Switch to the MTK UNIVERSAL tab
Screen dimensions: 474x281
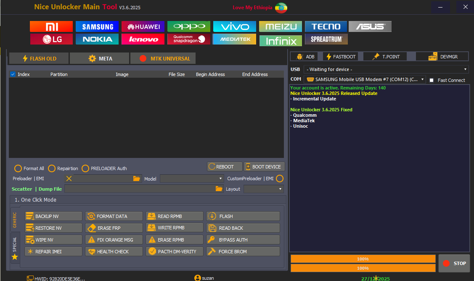[163, 58]
